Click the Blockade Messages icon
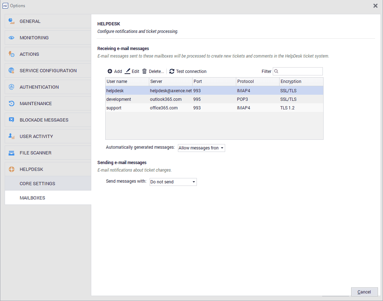The width and height of the screenshot is (383, 301). click(x=11, y=120)
